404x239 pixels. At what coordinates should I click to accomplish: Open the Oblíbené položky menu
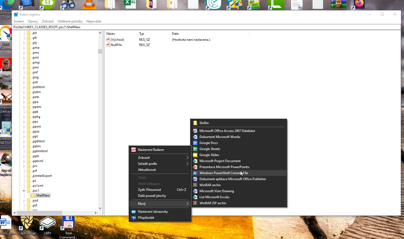70,21
